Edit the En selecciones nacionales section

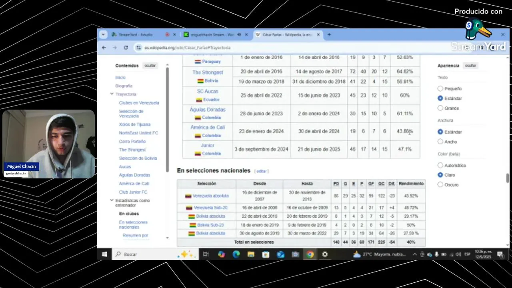(x=261, y=171)
